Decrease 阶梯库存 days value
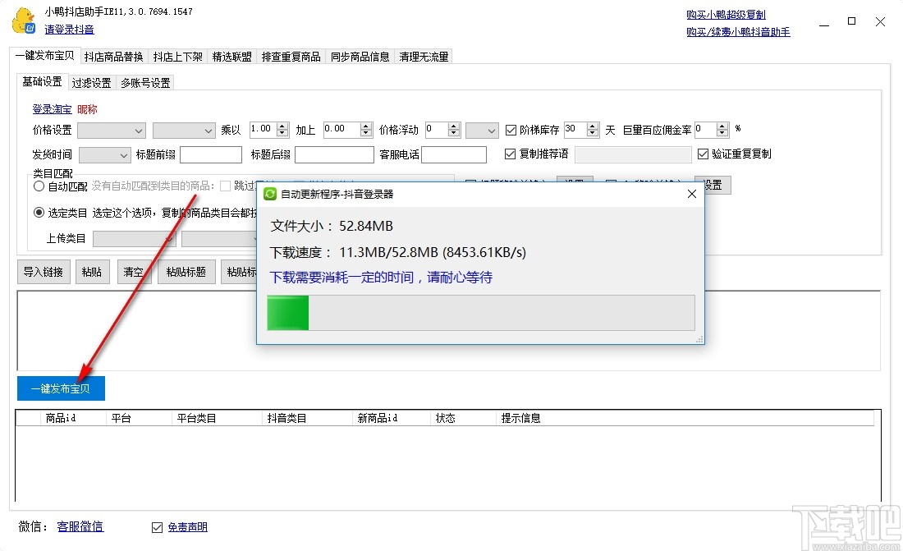This screenshot has height=551, width=903. (x=593, y=133)
